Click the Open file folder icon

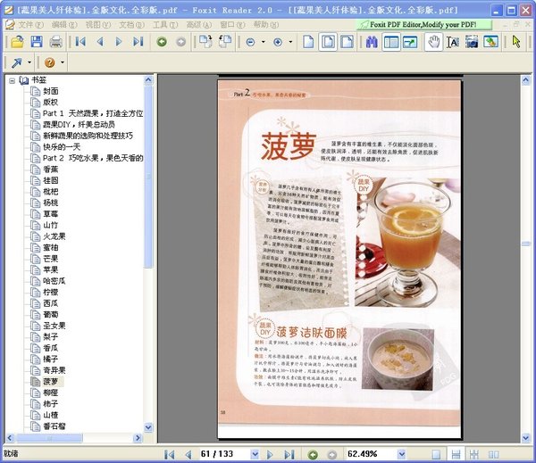tap(17, 42)
